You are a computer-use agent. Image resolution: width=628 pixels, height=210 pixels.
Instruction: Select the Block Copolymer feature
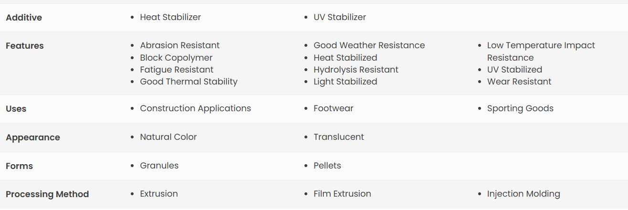[176, 58]
